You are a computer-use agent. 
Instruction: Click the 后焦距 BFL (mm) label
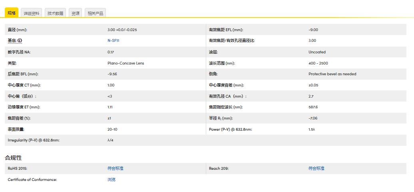[x=23, y=74]
